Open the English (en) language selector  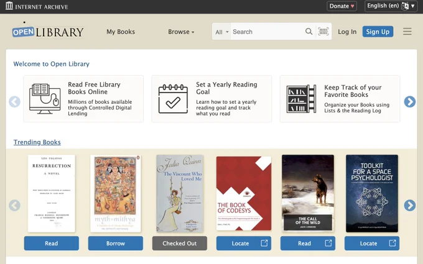coord(391,6)
